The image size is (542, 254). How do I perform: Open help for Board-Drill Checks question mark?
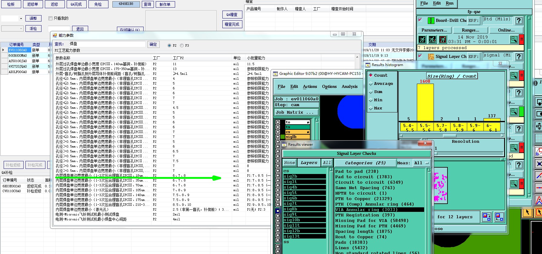519,21
